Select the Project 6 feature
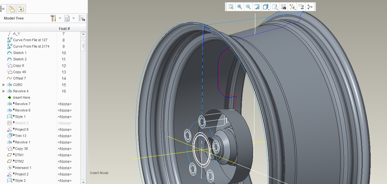The width and height of the screenshot is (387, 184). (21, 129)
